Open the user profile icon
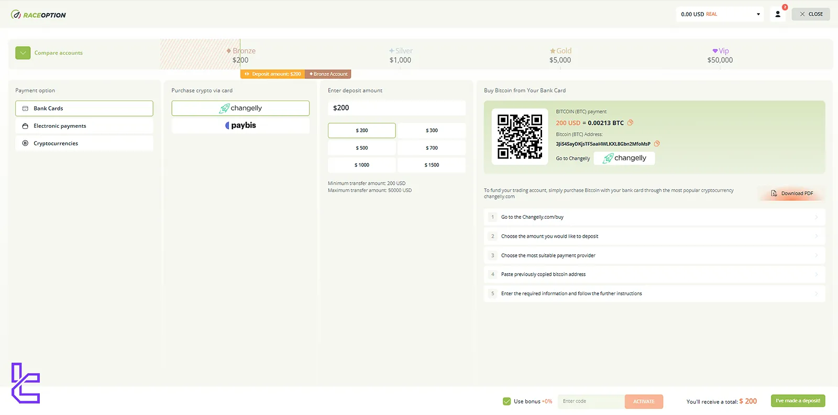 [x=778, y=14]
